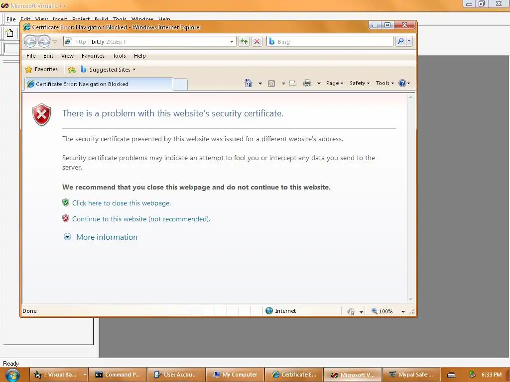Open recent pages dropdown beside Forward arrow

point(55,42)
